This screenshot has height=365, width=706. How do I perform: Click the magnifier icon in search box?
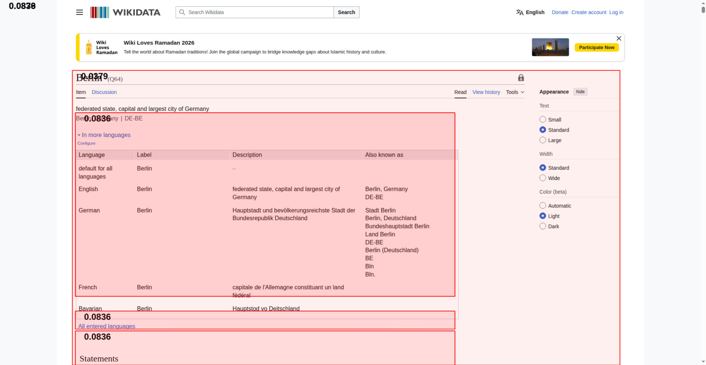coord(182,12)
